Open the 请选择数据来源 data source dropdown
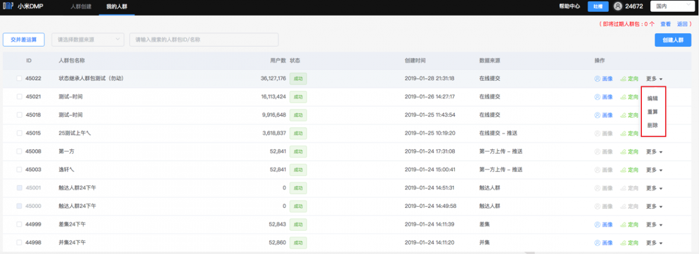Screen dimensions: 699x254 (88, 40)
